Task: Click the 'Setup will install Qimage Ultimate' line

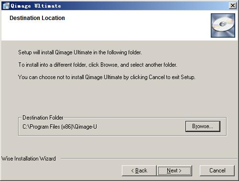Action: coord(80,52)
